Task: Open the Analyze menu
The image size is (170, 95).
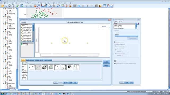Action: coord(34,3)
